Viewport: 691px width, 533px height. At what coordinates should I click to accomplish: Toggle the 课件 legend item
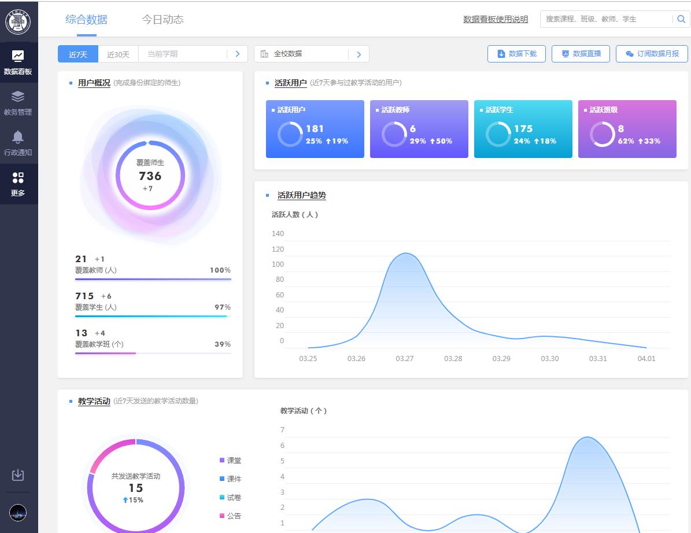[230, 479]
